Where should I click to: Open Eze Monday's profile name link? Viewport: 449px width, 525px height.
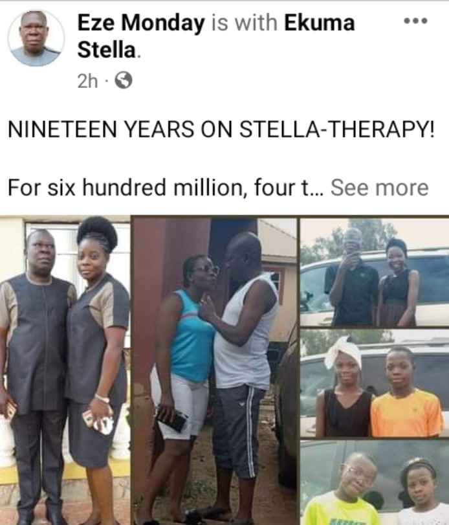point(141,23)
